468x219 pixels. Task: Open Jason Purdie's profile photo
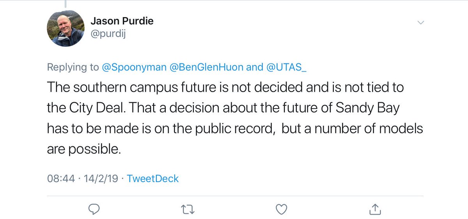[66, 29]
